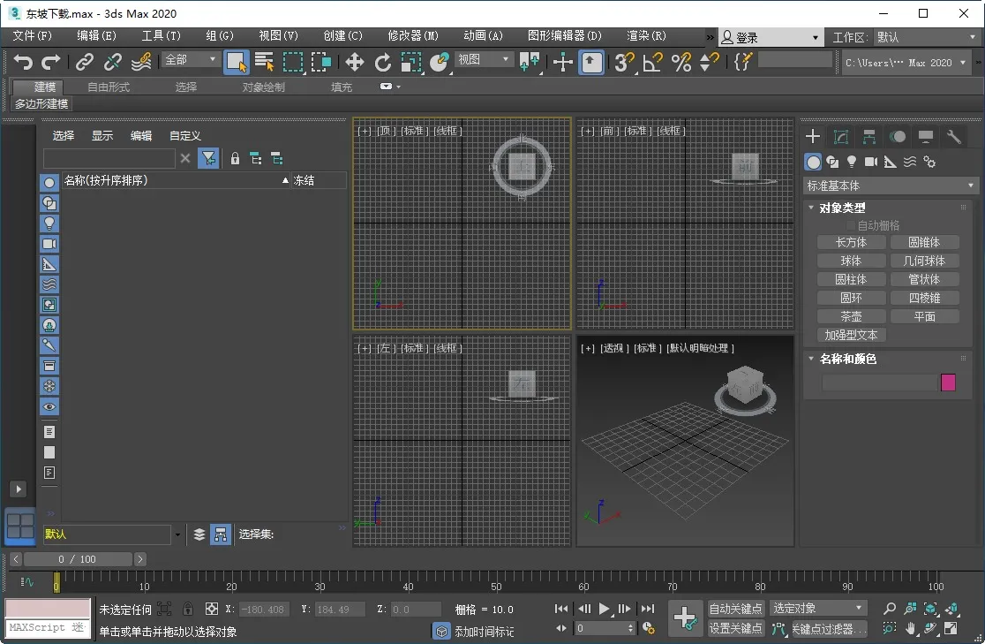
Task: Collapse the 对象类型 rollout
Action: [x=841, y=208]
